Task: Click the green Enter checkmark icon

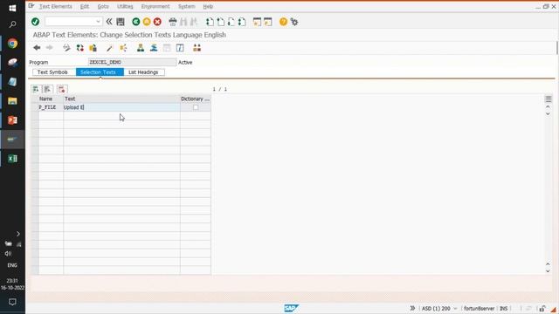Action: [35, 22]
